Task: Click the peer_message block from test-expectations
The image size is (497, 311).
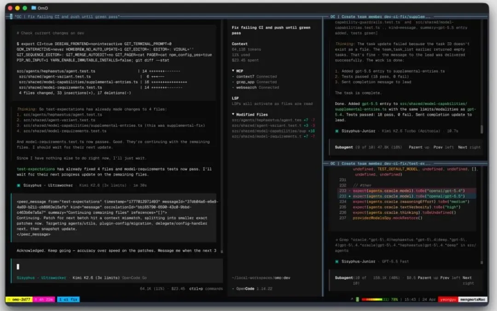Action: [114, 218]
